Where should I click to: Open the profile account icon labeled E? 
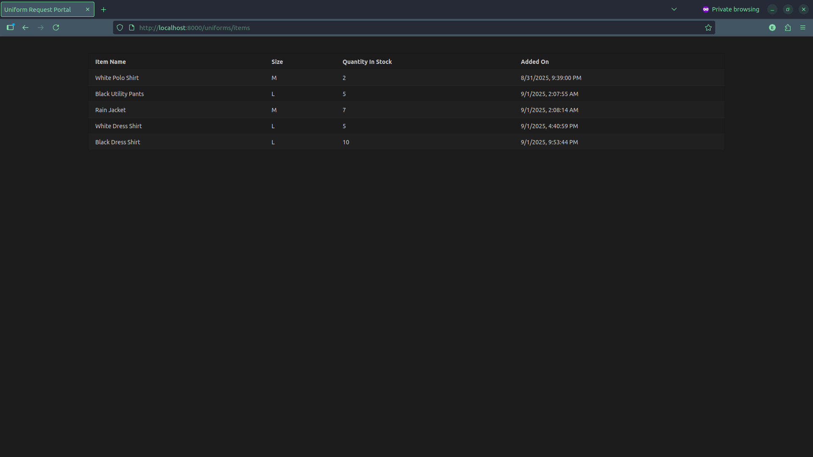tap(772, 27)
